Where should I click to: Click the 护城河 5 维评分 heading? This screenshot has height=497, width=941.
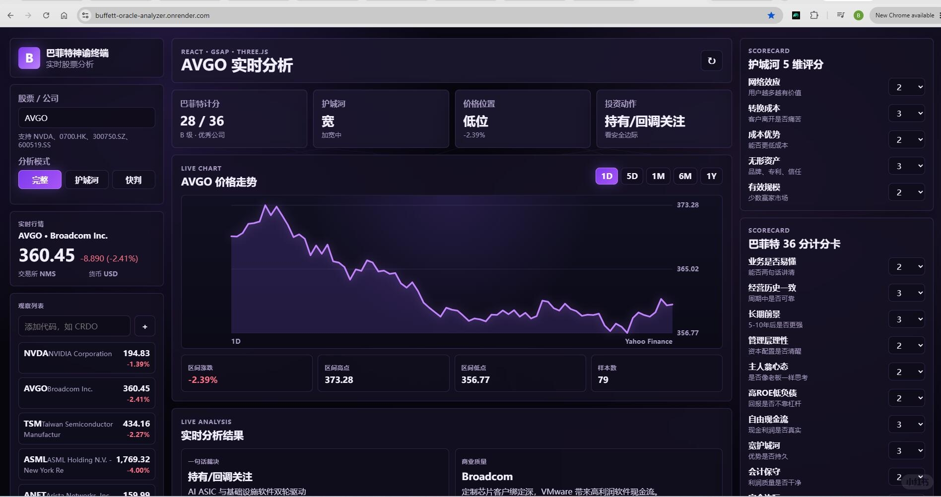pos(786,64)
